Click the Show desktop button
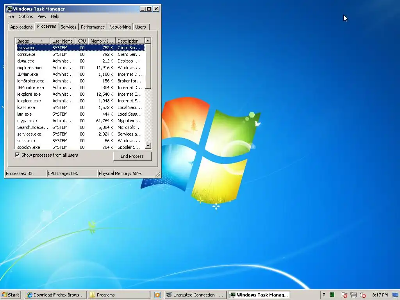The height and width of the screenshot is (300, 400). tap(395, 295)
